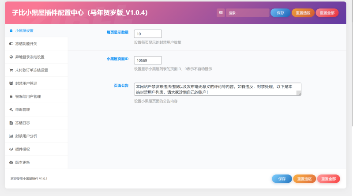Click the 页面公告 label
353x196 pixels.
[x=121, y=85]
